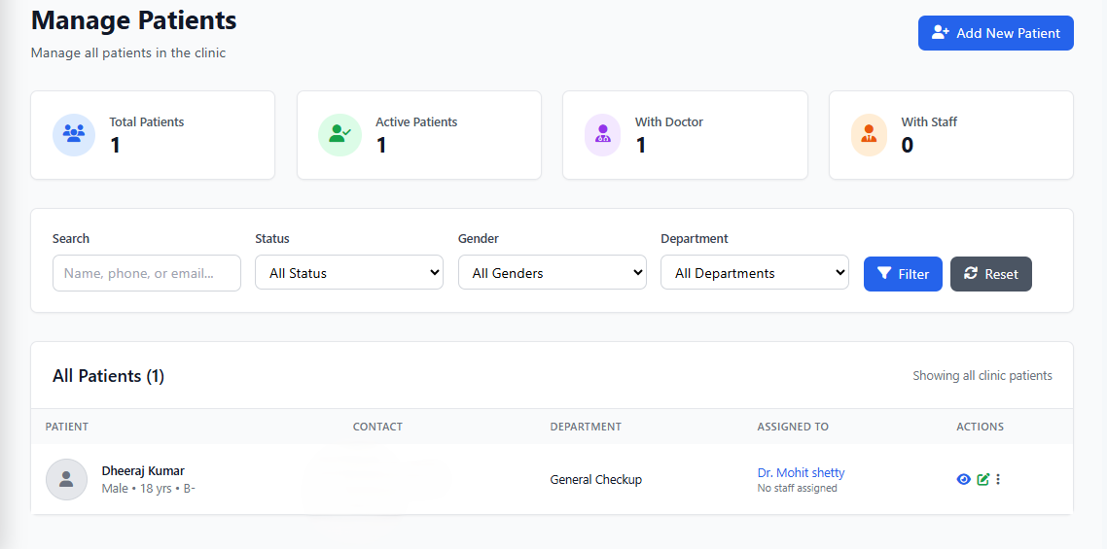
Task: Click the With Doctor purple icon
Action: pos(602,134)
